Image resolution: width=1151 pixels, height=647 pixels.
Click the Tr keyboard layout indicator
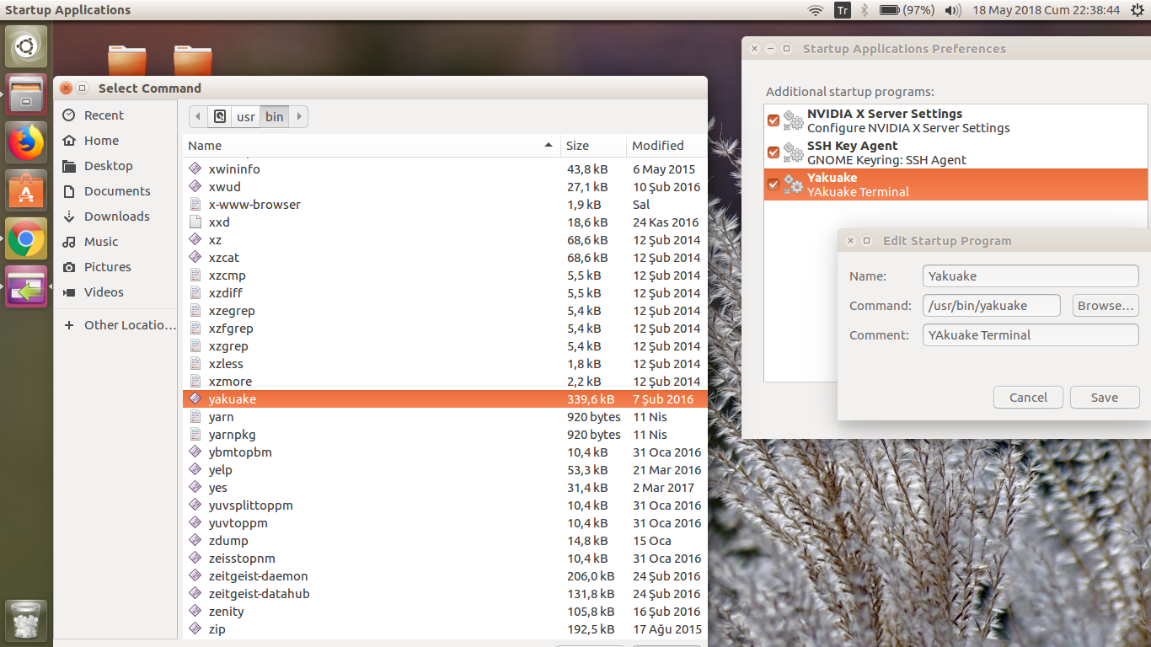[x=842, y=10]
